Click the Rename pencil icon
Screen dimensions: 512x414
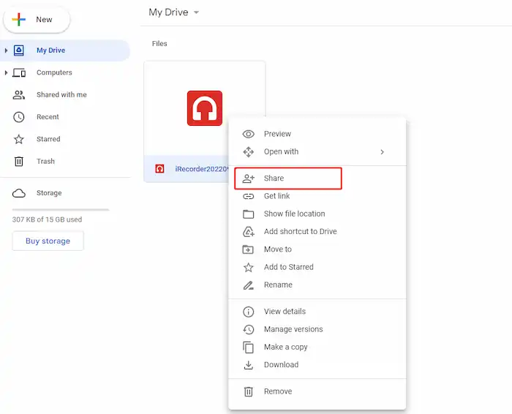pyautogui.click(x=248, y=285)
